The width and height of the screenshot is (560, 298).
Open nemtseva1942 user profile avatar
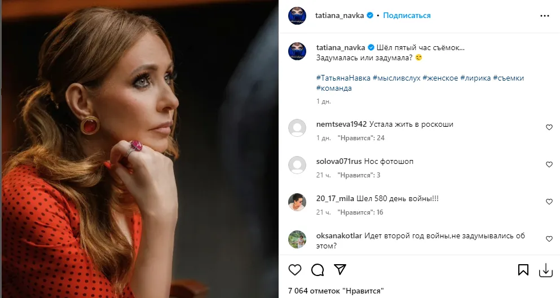(297, 128)
